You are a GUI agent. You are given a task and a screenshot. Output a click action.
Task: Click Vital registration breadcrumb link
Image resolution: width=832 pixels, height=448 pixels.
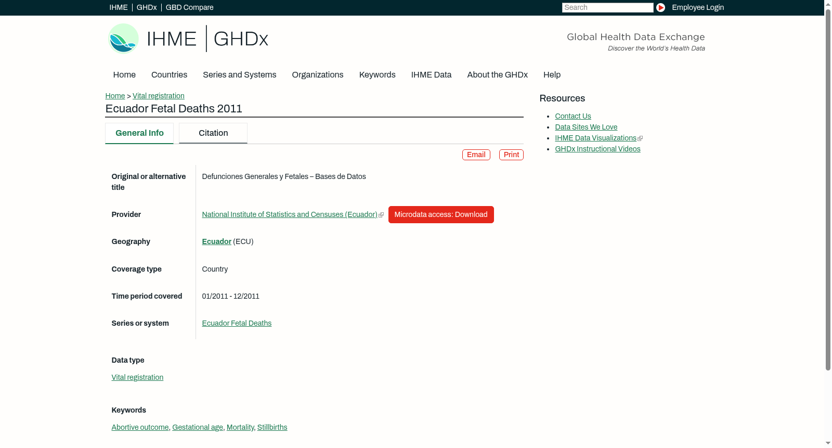pyautogui.click(x=159, y=96)
